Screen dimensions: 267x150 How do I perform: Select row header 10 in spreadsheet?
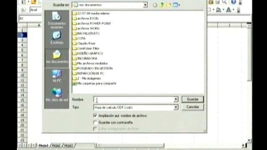(x=22, y=75)
